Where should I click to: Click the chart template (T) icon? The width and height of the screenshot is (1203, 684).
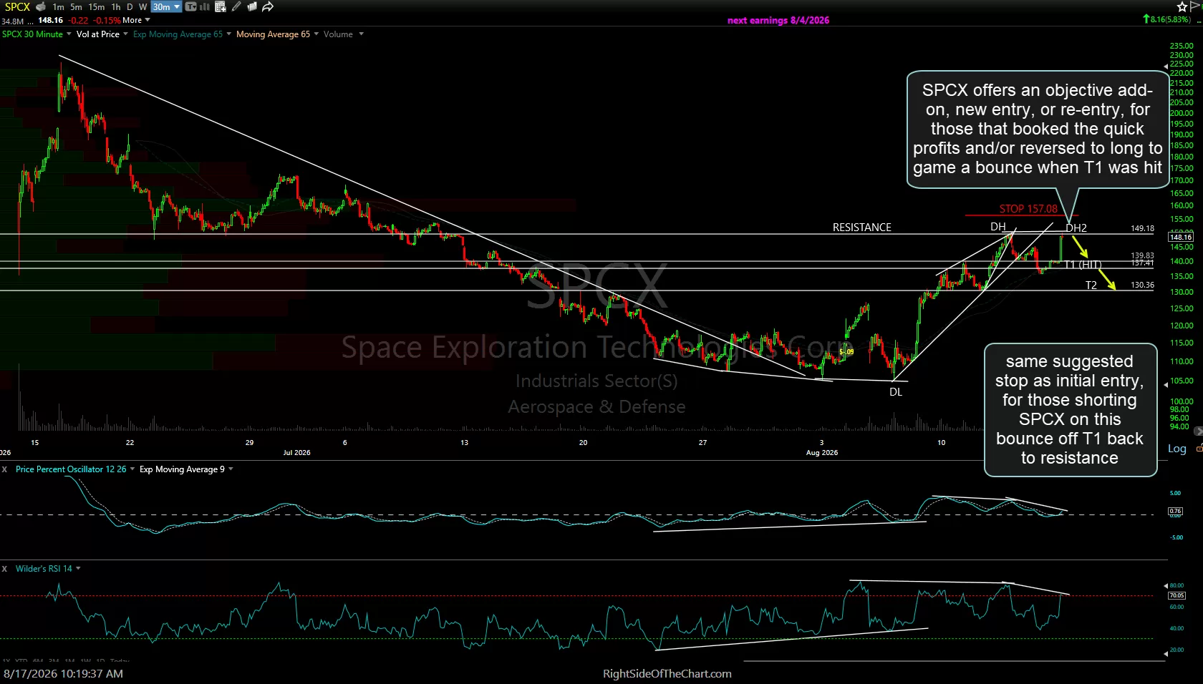[190, 7]
